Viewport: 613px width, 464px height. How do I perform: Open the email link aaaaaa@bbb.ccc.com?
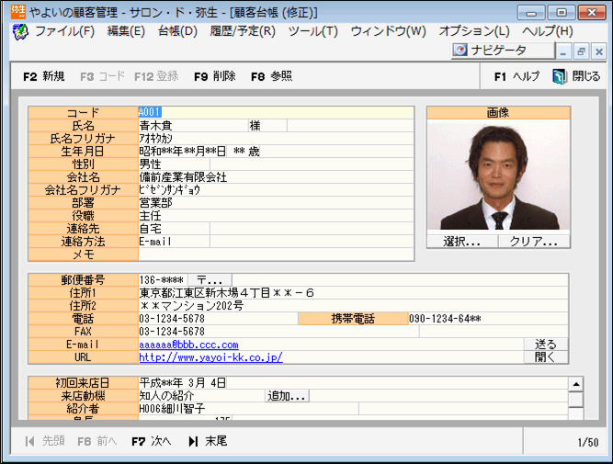coord(188,345)
